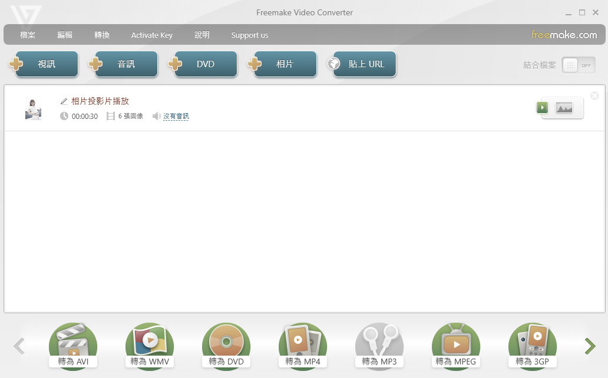
Task: Add a video with 視訊 button
Action: coord(47,64)
